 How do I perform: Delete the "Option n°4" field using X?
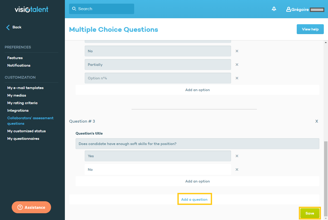[x=237, y=78]
